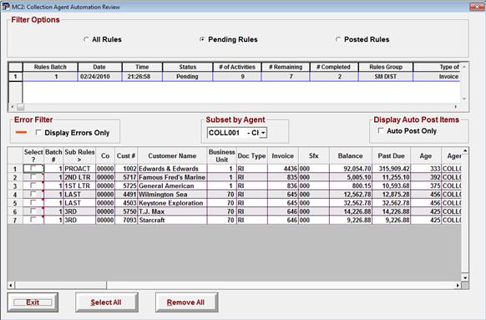Image resolution: width=486 pixels, height=320 pixels.
Task: Click scroll down arrow of rules batch grid
Action: point(464,99)
